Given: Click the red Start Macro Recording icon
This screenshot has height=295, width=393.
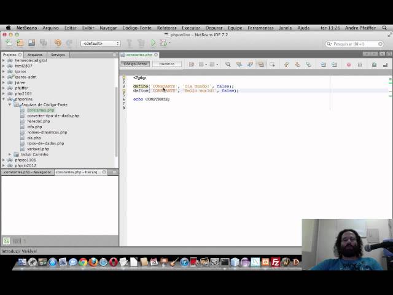Looking at the screenshot, I should coord(349,65).
